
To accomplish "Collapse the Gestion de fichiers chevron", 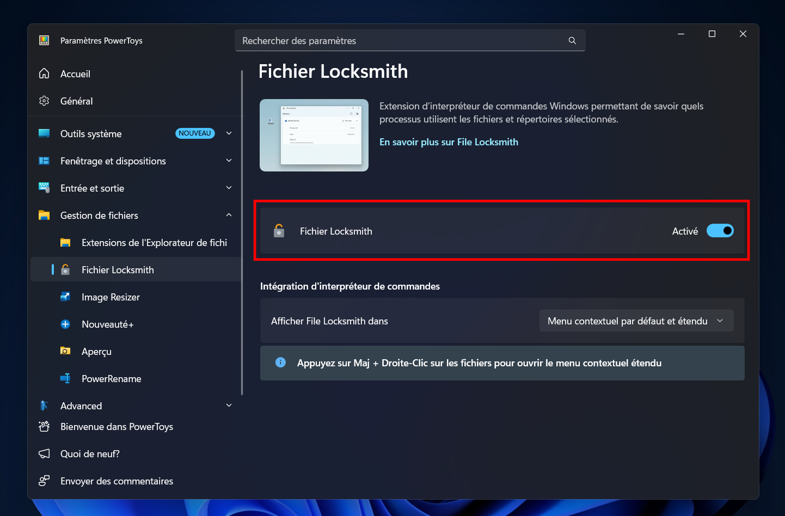I will 229,215.
